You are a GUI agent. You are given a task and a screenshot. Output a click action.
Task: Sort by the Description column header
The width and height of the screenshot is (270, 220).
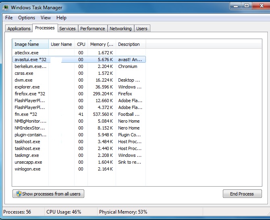click(129, 45)
